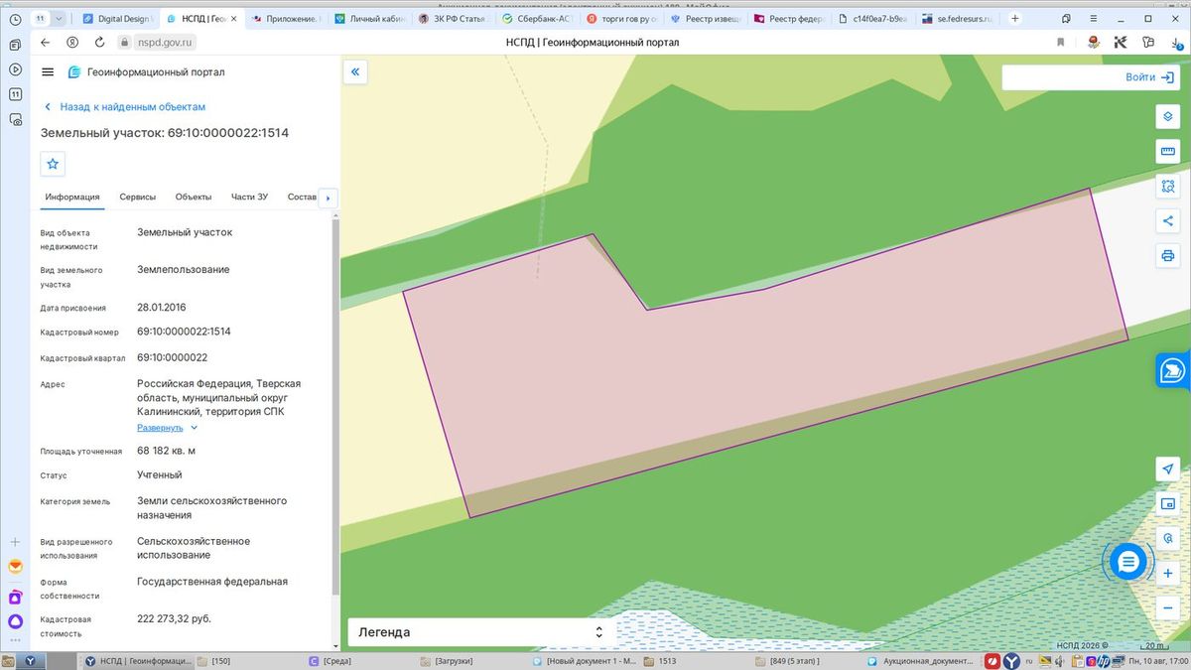Reload the nspd.gov.ru page

coord(100,42)
